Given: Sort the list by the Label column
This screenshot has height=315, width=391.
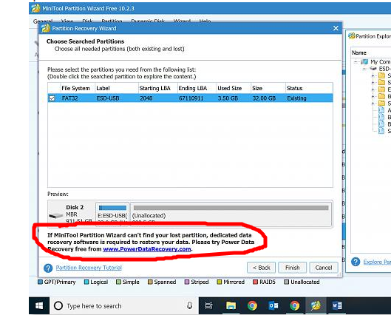Looking at the screenshot, I should click(x=117, y=88).
